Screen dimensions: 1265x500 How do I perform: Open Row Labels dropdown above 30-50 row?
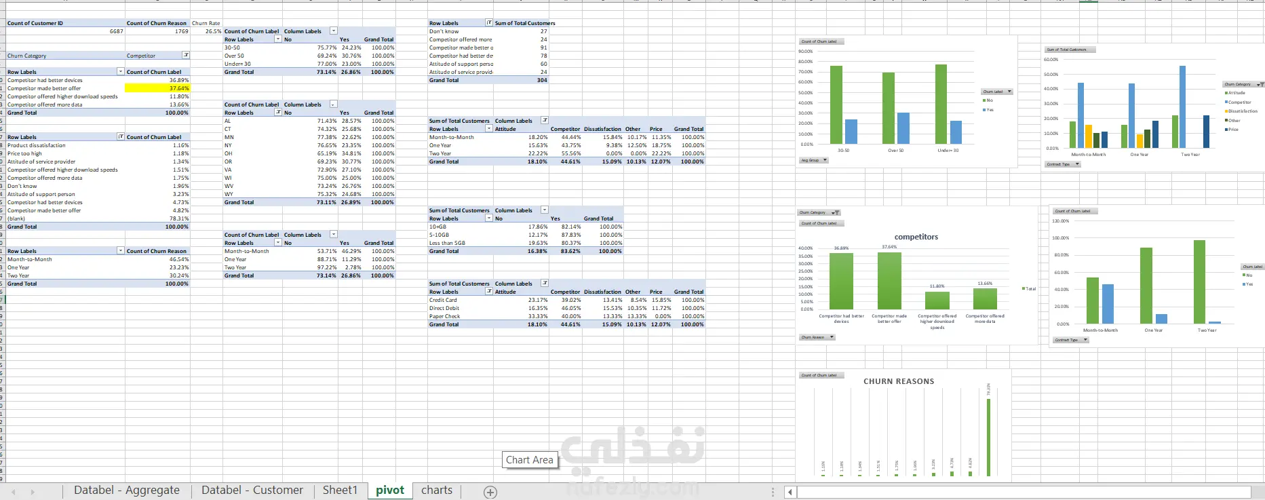point(277,39)
